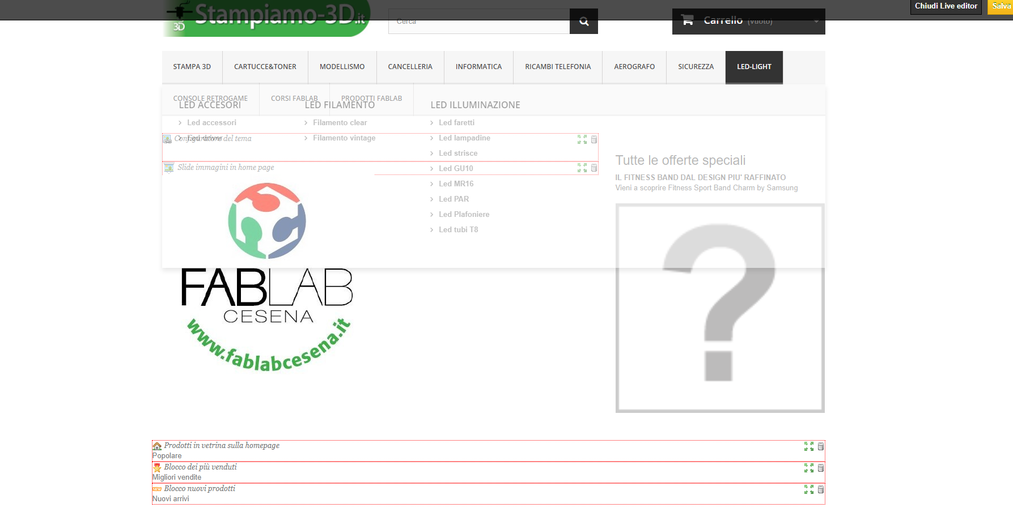
Task: Click the Blocco dei più venduti label
Action: (x=200, y=467)
